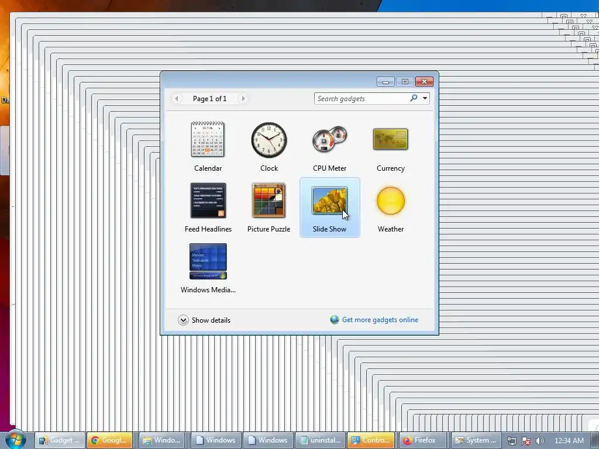This screenshot has width=599, height=449.
Task: Minimize the gadget gallery window
Action: tap(385, 82)
